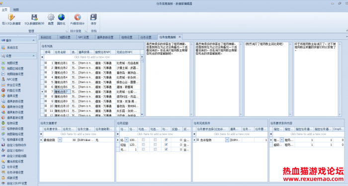This screenshot has height=186, width=348.
Task: Open dropdown for 击杀怪物 condition
Action: tap(227, 140)
